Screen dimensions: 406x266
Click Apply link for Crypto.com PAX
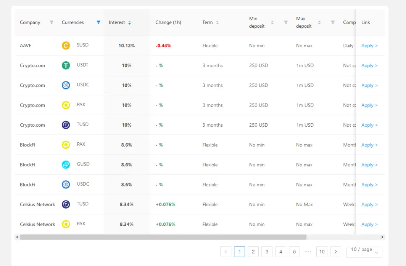pos(369,105)
